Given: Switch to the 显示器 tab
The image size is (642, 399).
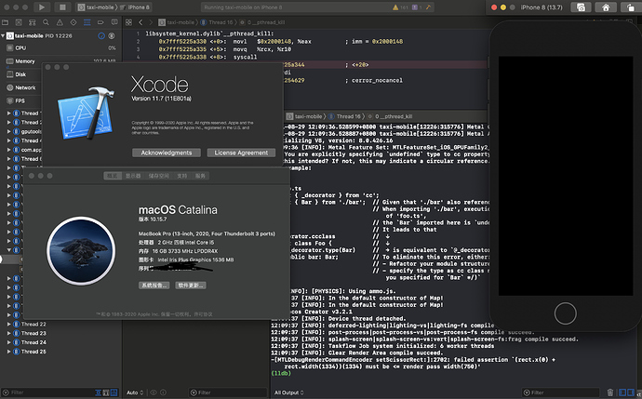Looking at the screenshot, I should (x=133, y=175).
